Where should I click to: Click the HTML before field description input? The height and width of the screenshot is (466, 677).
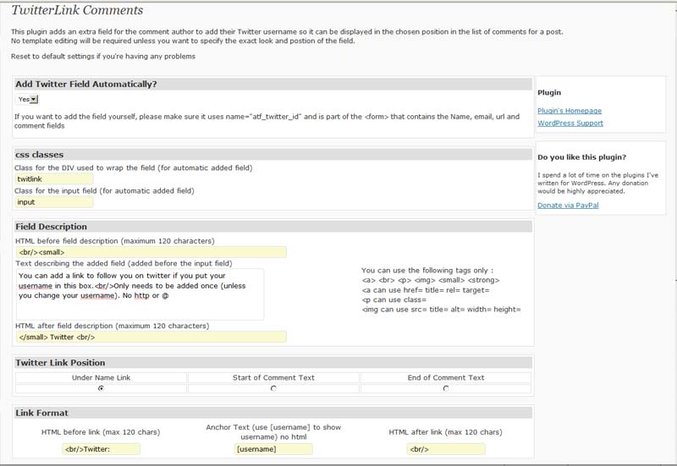tap(151, 252)
